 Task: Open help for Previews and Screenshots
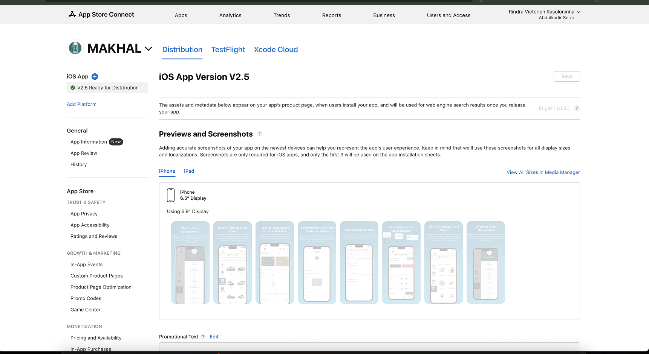259,134
